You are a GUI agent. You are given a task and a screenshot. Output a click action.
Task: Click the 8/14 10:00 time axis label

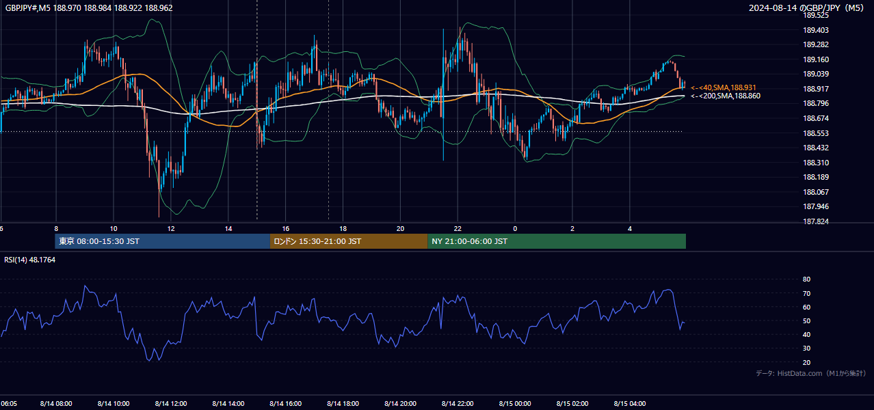tap(114, 404)
